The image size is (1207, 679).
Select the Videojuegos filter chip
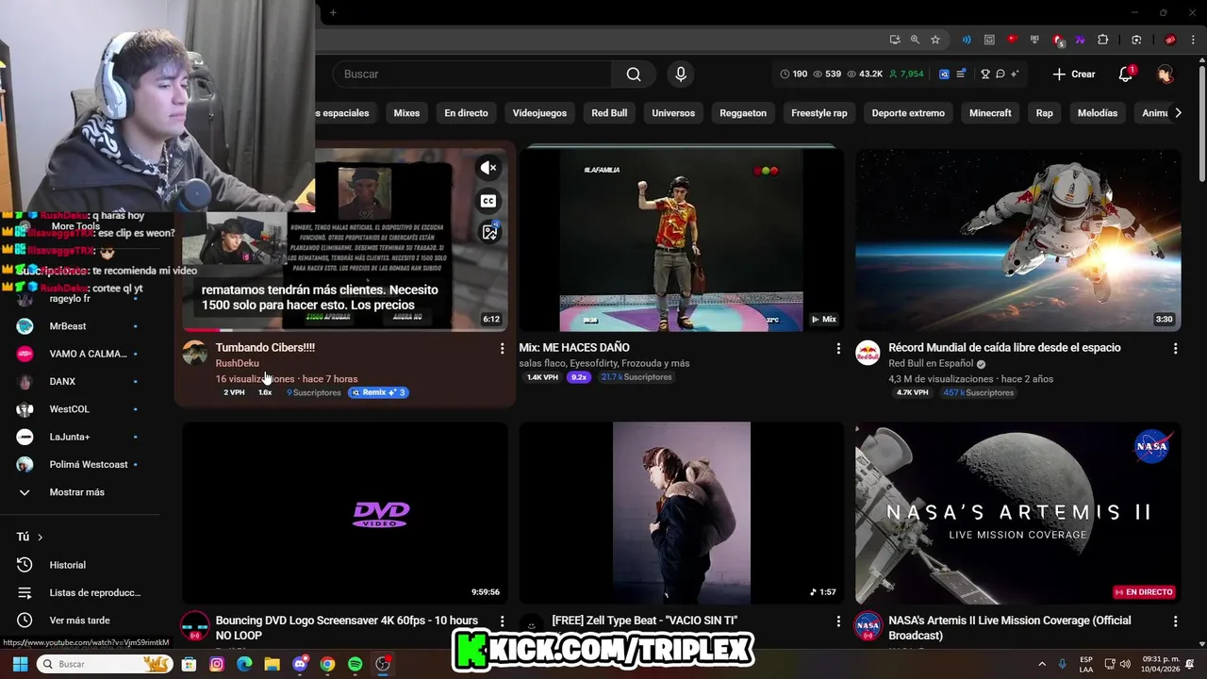539,113
